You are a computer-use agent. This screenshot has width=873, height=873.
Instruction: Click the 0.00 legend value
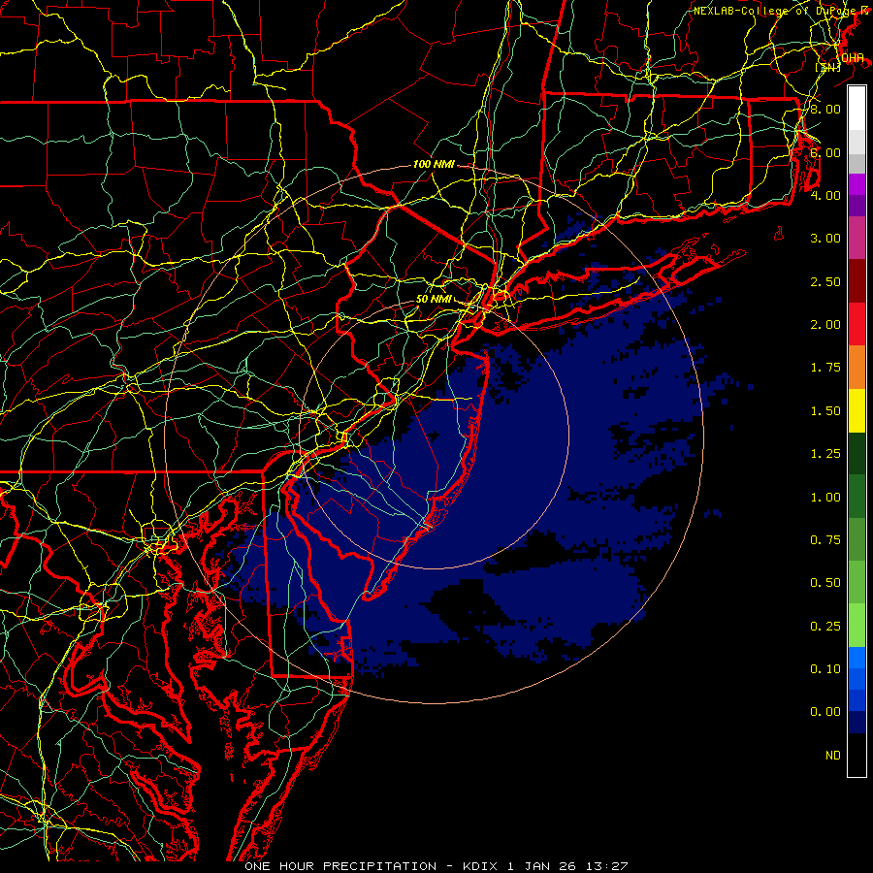(825, 712)
